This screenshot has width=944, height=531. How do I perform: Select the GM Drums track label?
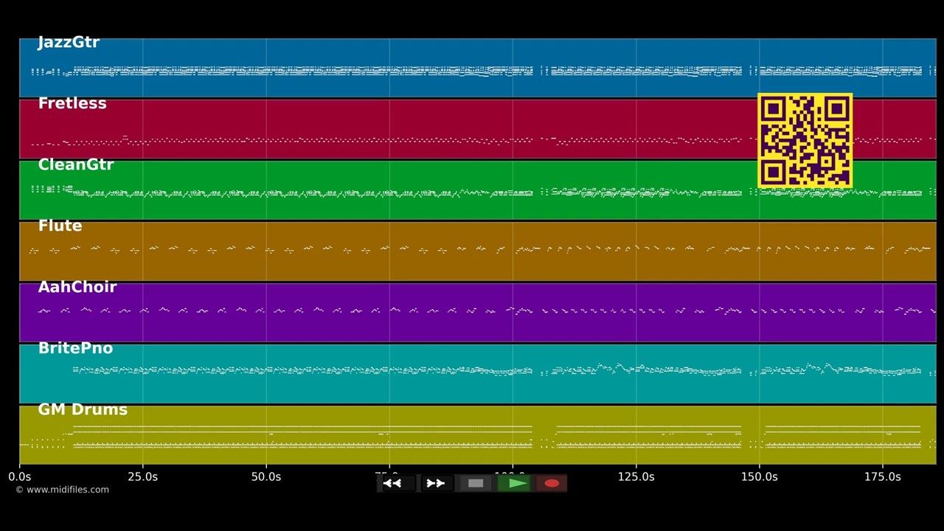tap(83, 410)
